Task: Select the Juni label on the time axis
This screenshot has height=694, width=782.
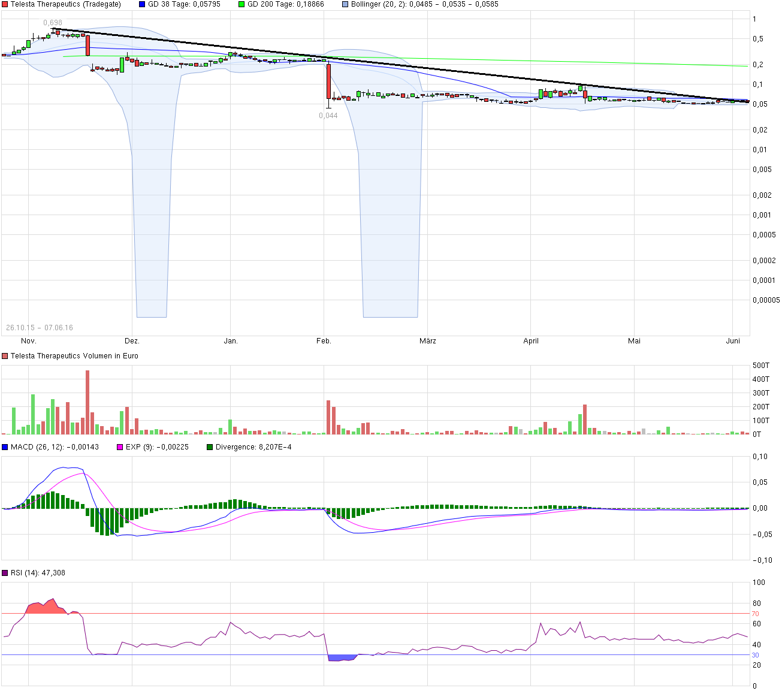Action: click(734, 340)
